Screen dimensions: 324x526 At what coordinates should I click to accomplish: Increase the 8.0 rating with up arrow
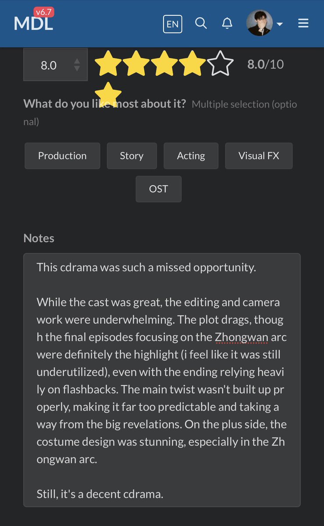pos(77,61)
